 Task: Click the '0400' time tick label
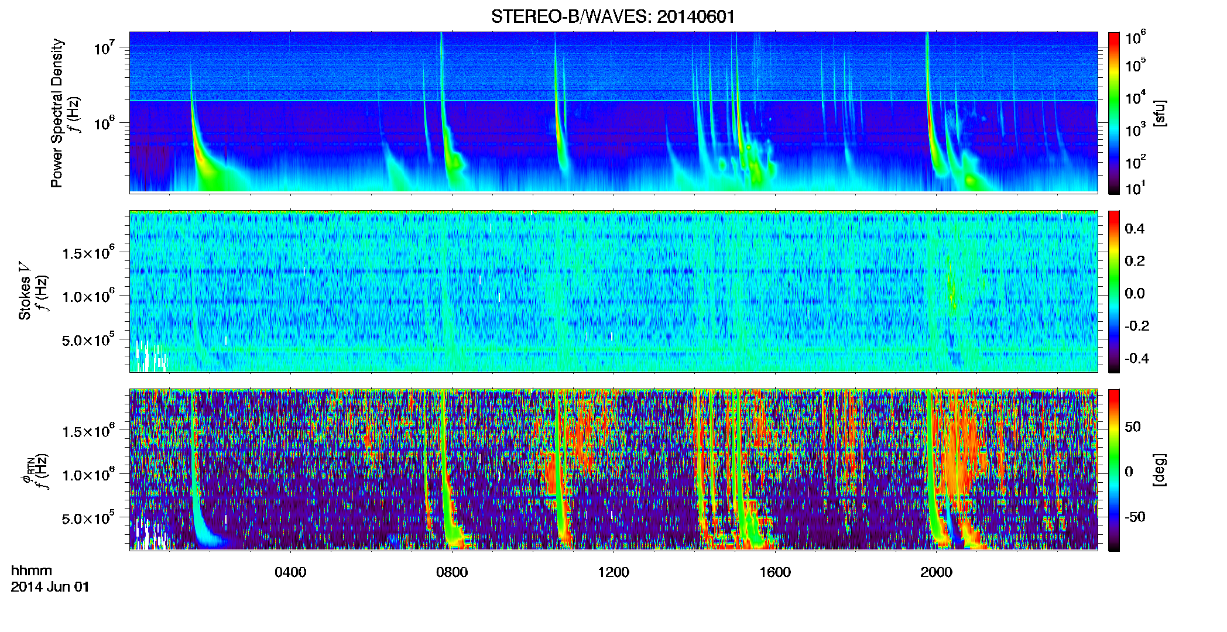click(290, 572)
